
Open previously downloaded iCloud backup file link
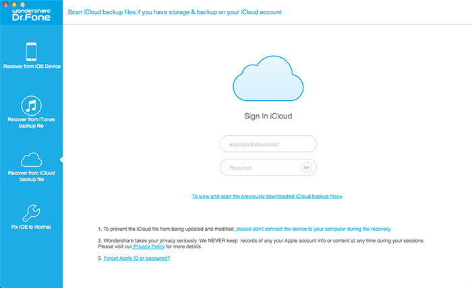click(x=267, y=196)
